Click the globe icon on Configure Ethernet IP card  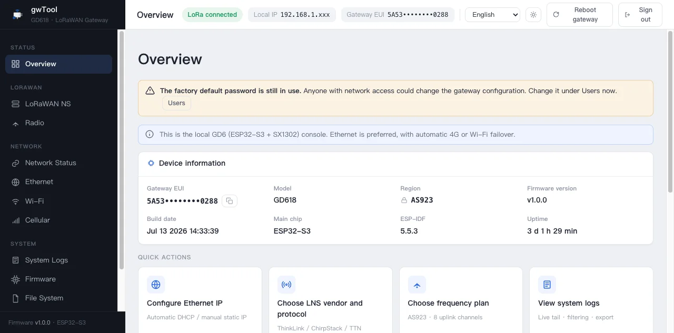coord(156,285)
